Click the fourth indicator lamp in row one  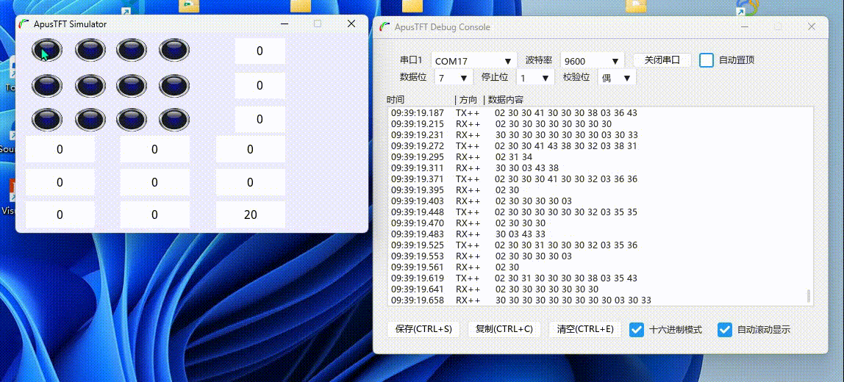[174, 51]
